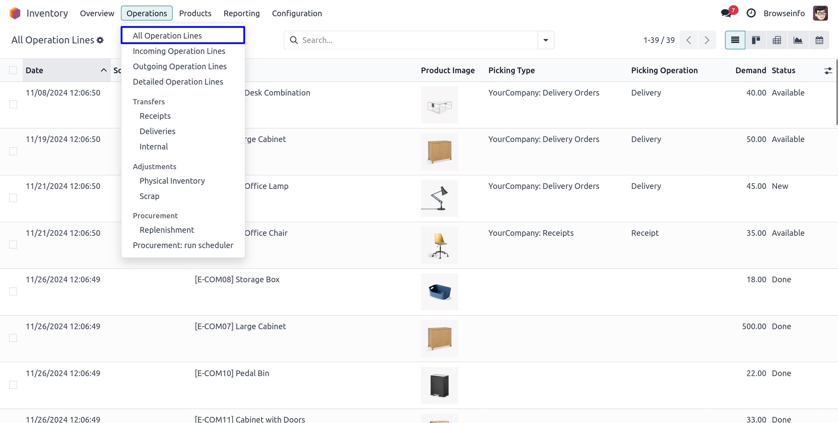Open conversations messages icon

[726, 13]
